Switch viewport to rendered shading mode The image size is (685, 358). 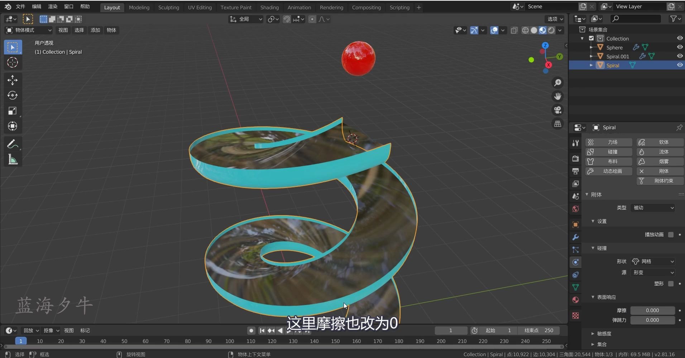551,30
